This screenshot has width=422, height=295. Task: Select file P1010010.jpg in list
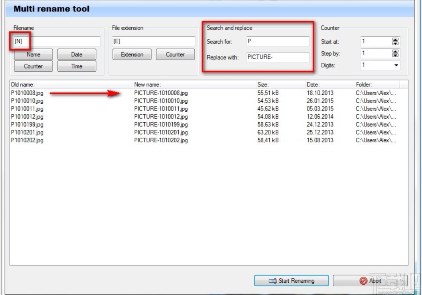[x=27, y=101]
